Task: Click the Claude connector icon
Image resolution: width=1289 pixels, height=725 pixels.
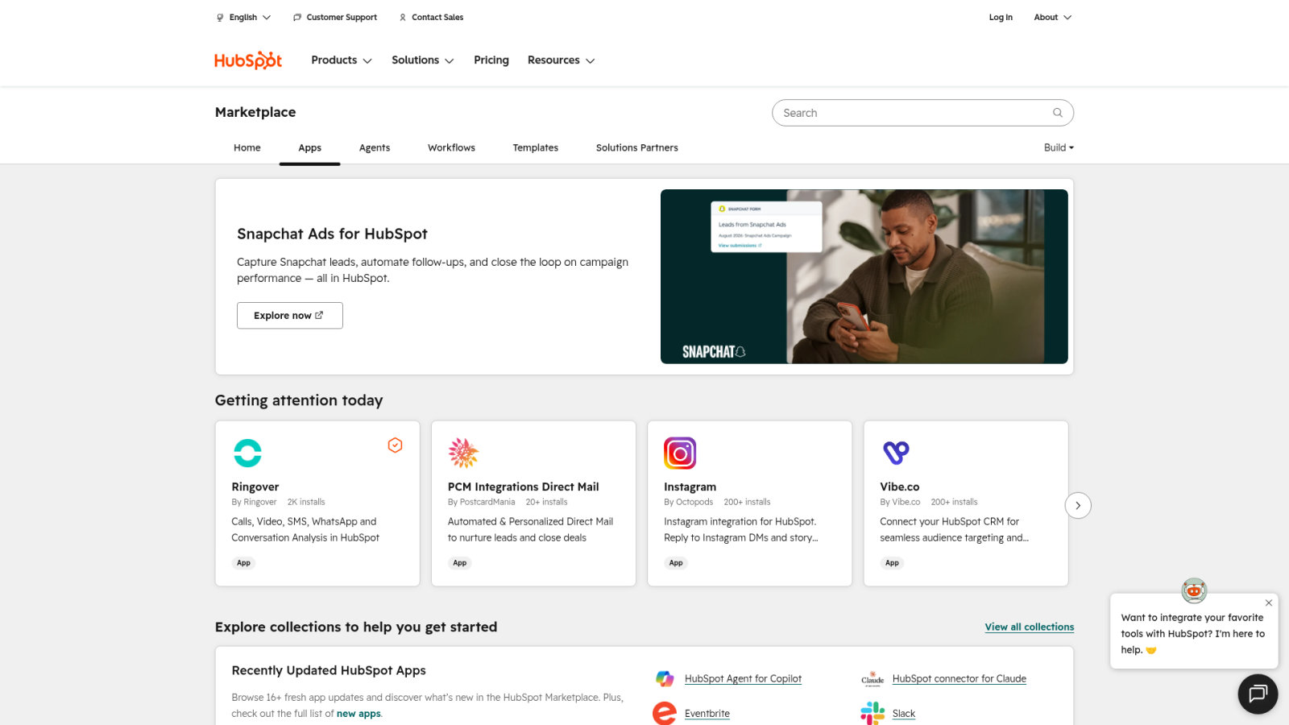Action: coord(872,678)
